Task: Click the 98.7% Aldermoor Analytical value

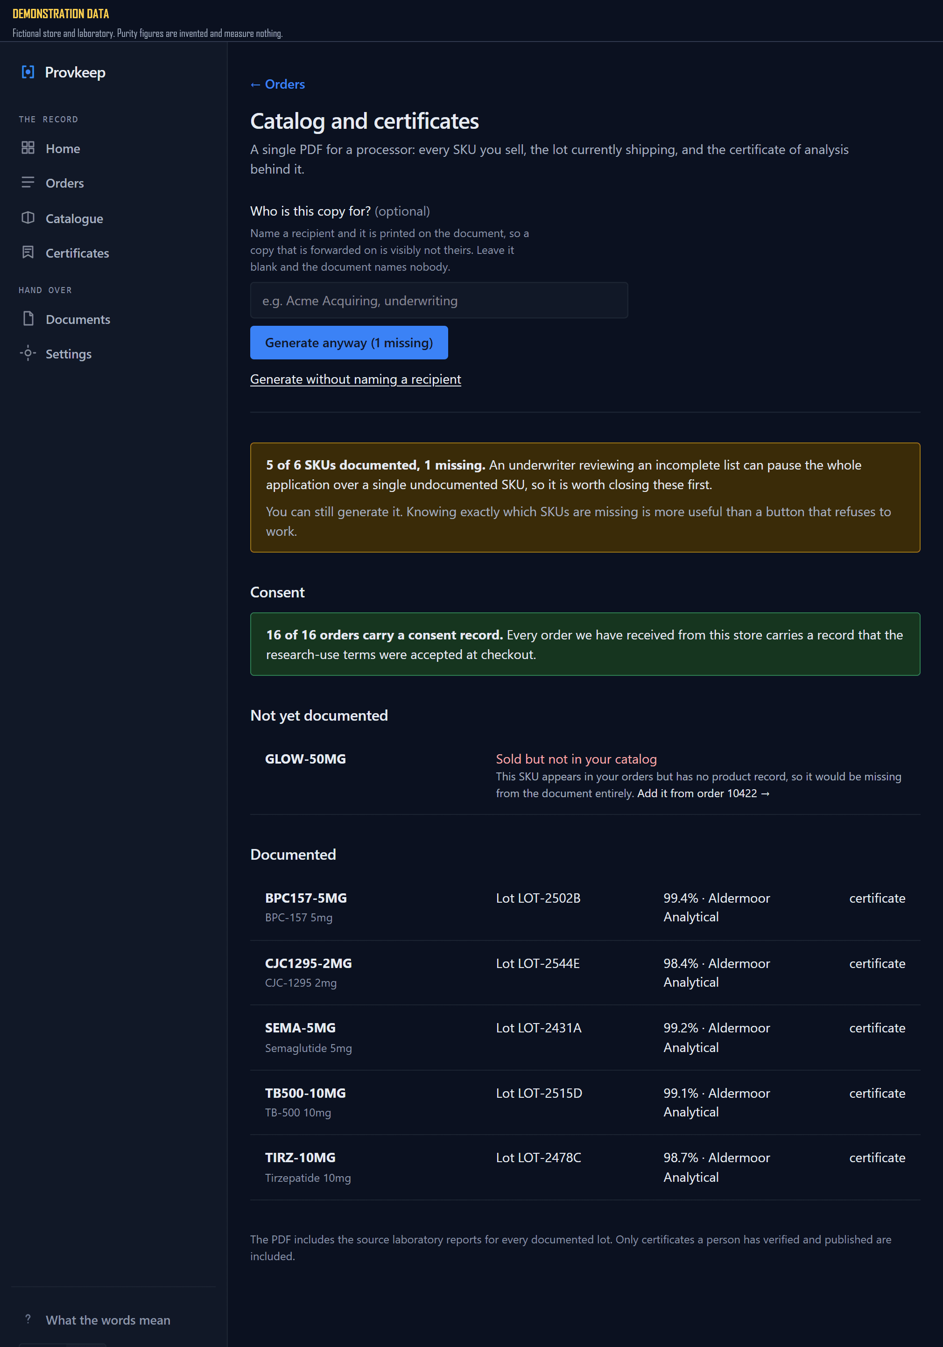Action: pos(717,1167)
